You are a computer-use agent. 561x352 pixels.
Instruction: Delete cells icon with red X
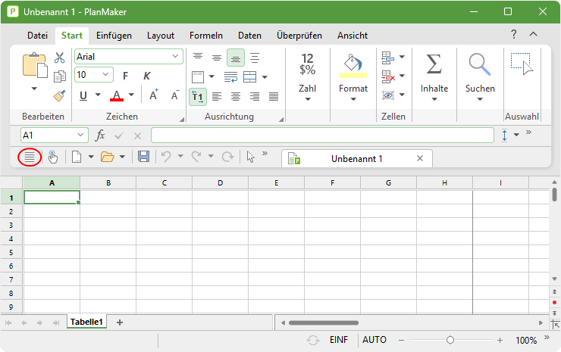(388, 76)
